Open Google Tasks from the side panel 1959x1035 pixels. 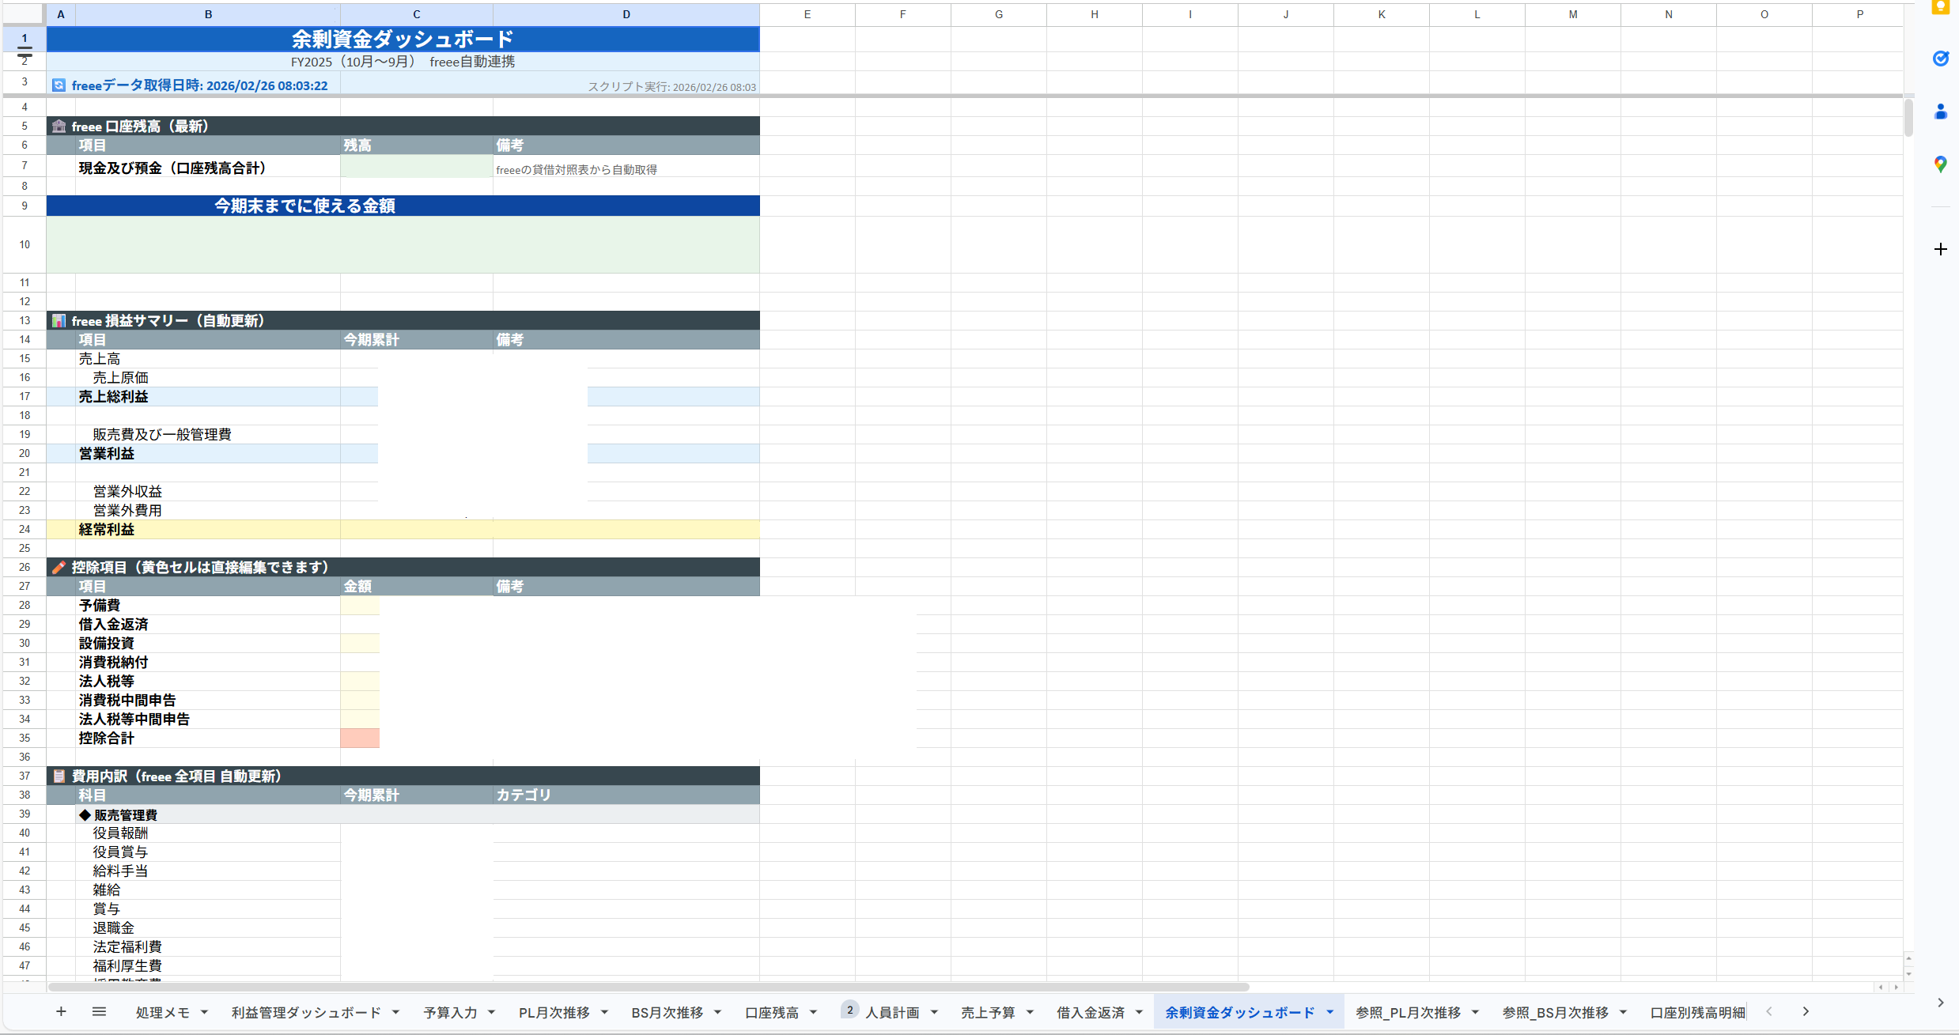[x=1939, y=59]
